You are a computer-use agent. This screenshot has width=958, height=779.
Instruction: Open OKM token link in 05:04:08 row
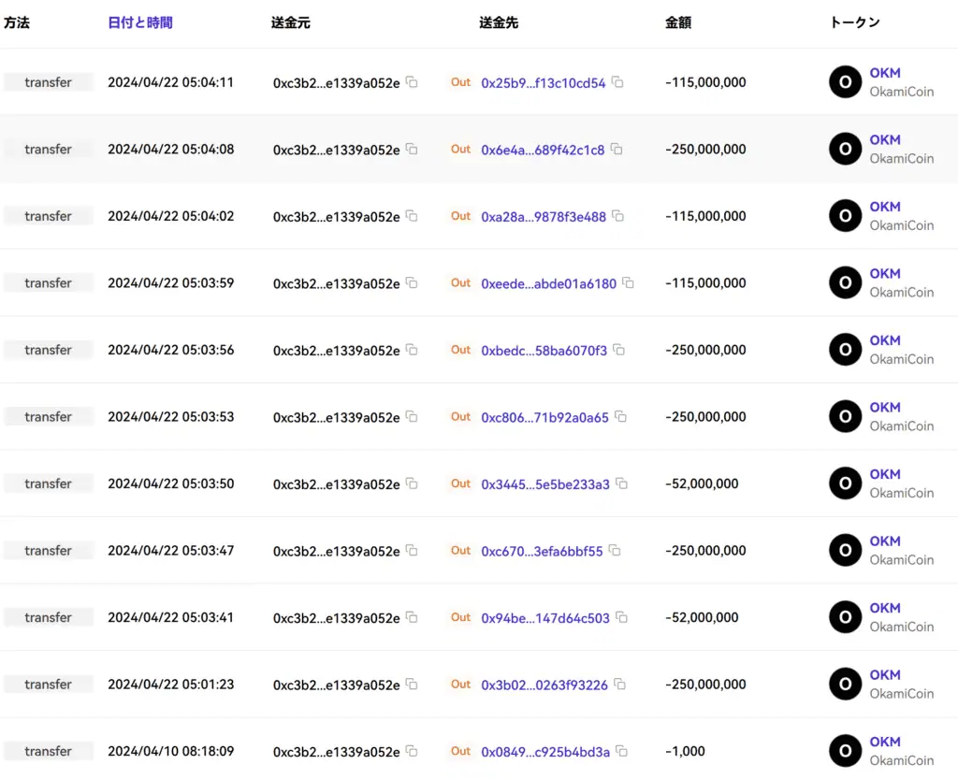[885, 139]
